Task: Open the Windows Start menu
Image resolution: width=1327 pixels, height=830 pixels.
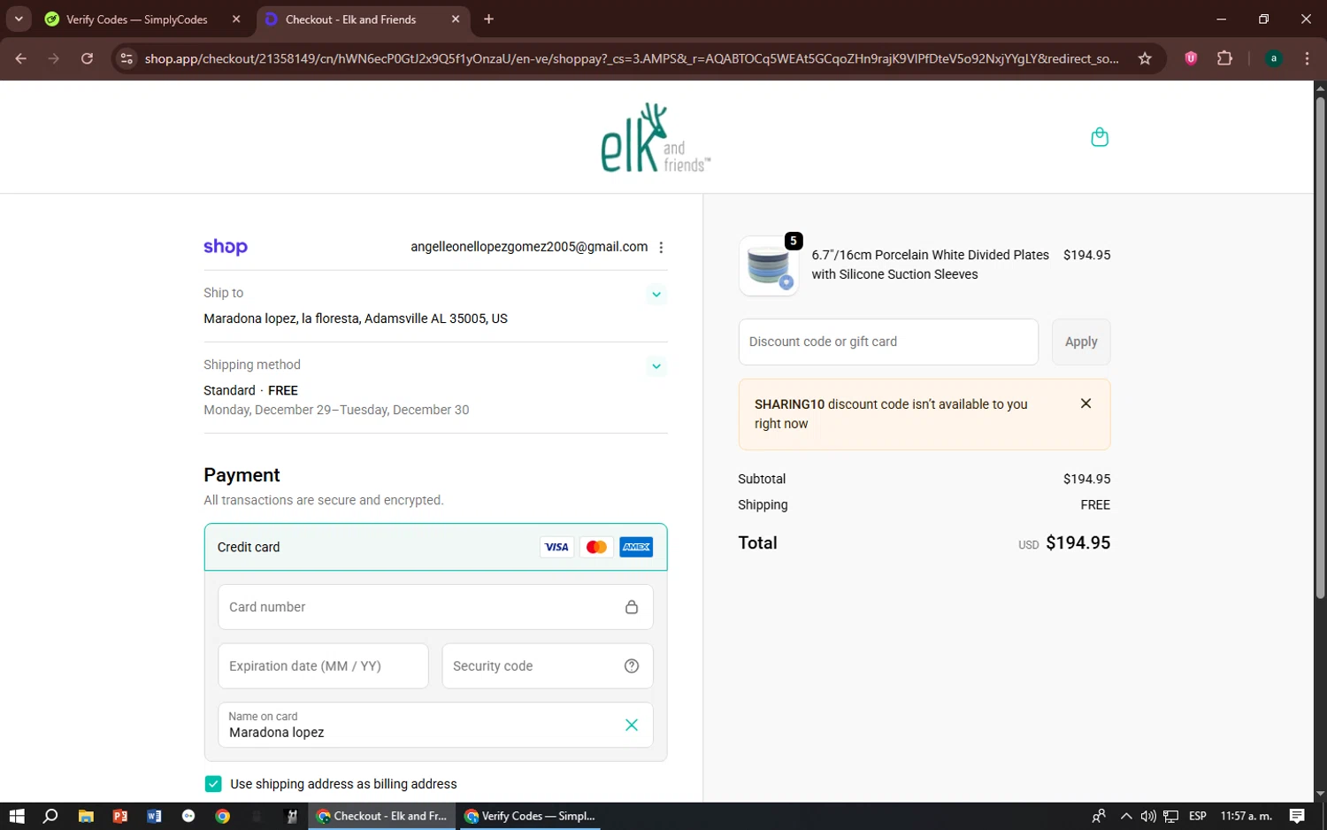Action: click(x=17, y=816)
